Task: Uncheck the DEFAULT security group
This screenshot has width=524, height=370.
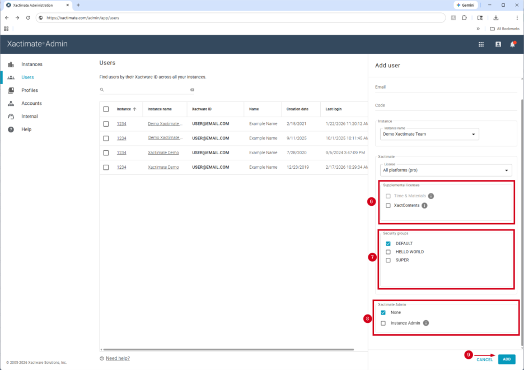Action: (x=388, y=243)
